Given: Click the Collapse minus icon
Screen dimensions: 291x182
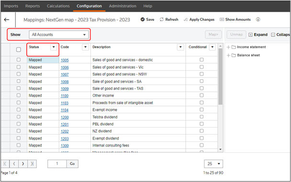Looking at the screenshot, I should (x=273, y=34).
